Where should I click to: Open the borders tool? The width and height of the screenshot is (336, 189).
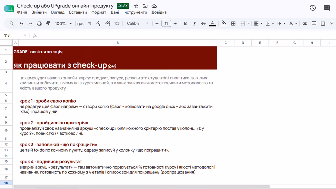click(233, 23)
